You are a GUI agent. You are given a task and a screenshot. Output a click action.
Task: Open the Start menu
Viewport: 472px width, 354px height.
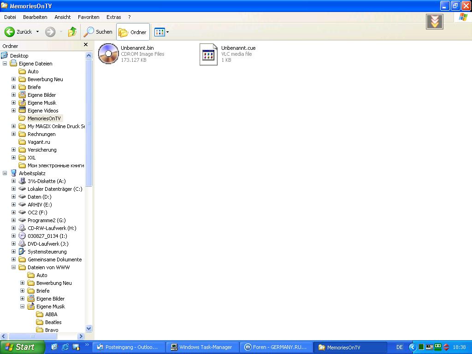(22, 347)
